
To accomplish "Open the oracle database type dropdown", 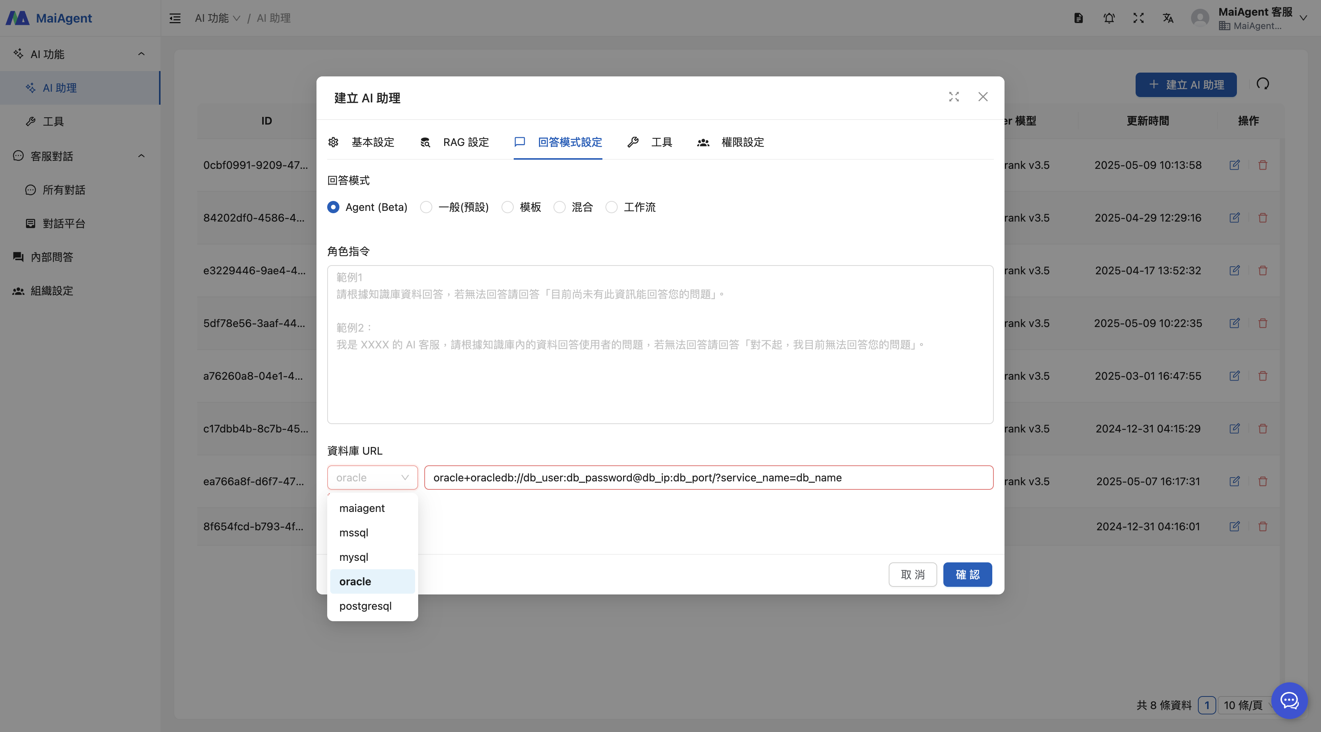I will 372,478.
